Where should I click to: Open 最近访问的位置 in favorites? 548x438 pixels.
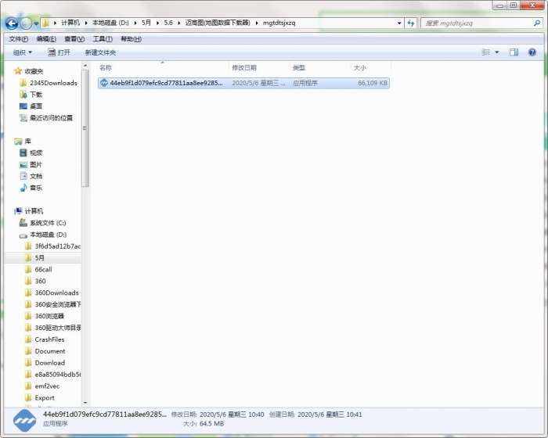click(x=51, y=118)
